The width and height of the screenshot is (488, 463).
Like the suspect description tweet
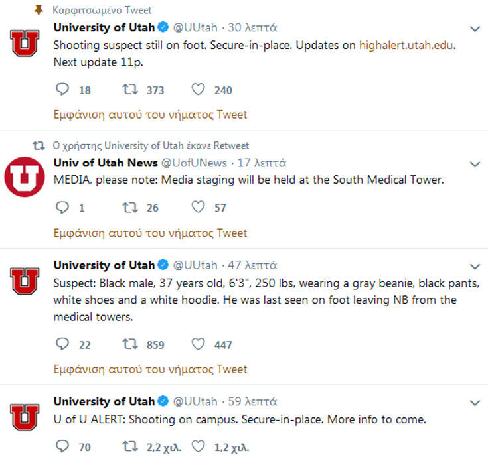(198, 344)
